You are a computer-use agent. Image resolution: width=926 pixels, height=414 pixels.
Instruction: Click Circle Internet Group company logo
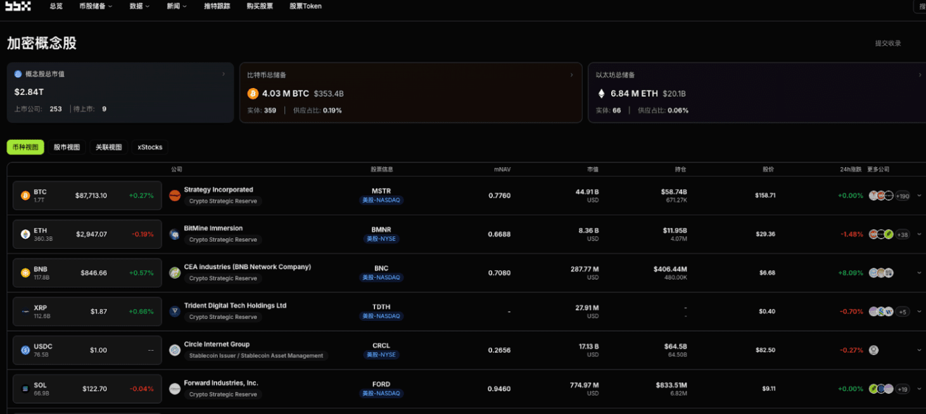coord(175,350)
